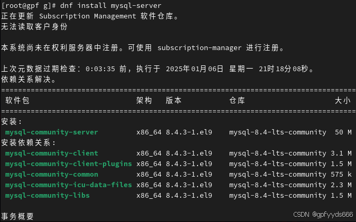Click the dnf install mysql-server command text

(x=110, y=5)
